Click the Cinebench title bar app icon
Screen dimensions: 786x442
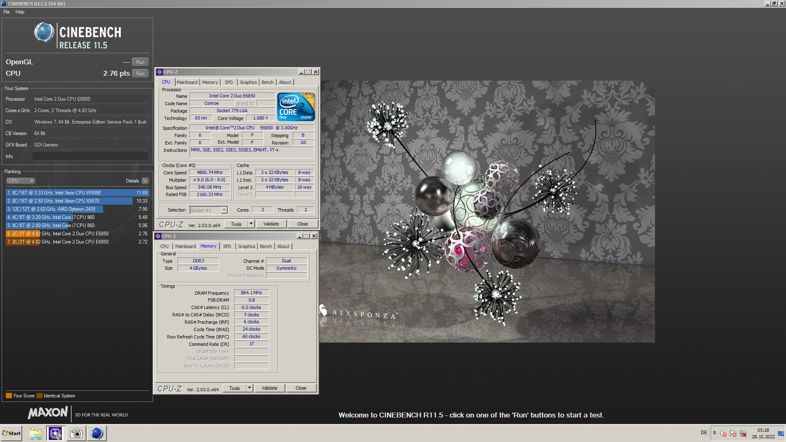[4, 4]
